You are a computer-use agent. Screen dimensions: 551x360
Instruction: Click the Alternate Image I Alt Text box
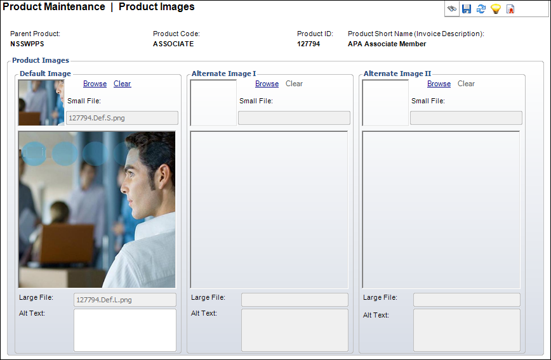[295, 330]
